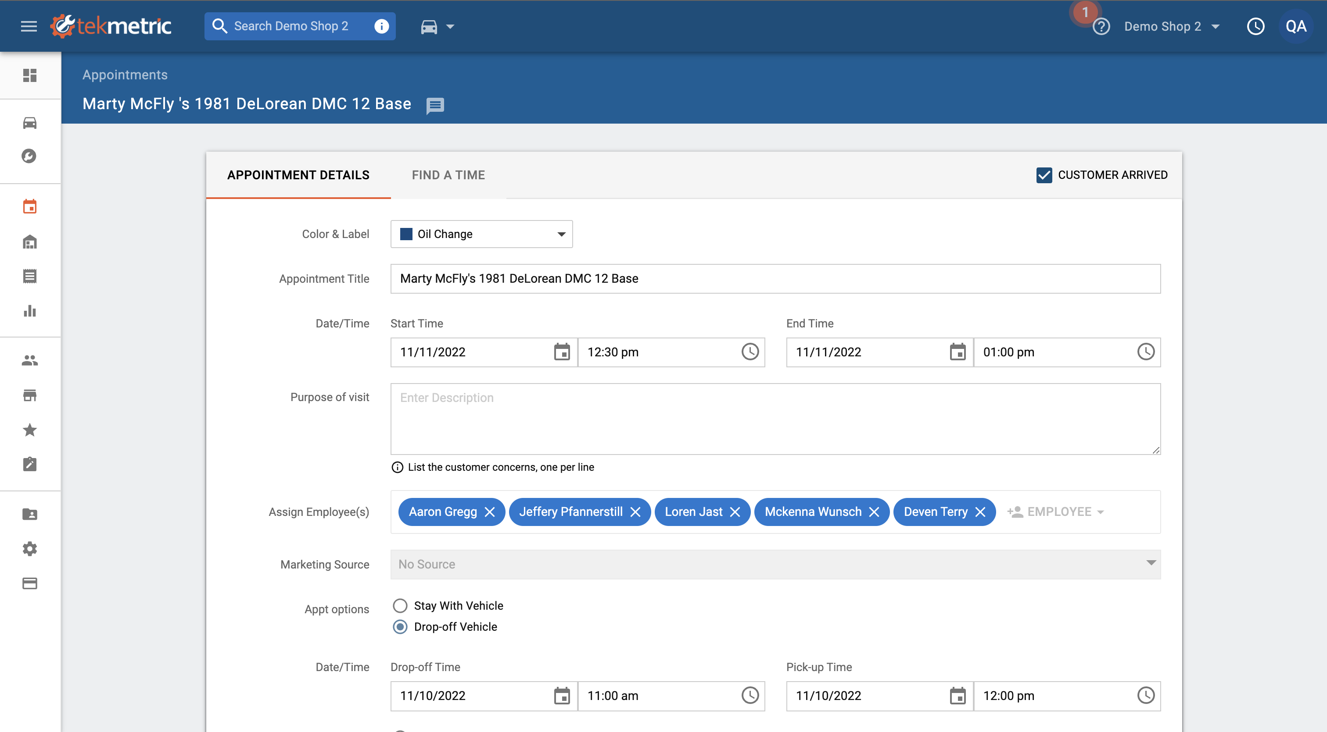Open the Add Employee dropdown
Screen dimensions: 1327x732
[x=1055, y=512]
